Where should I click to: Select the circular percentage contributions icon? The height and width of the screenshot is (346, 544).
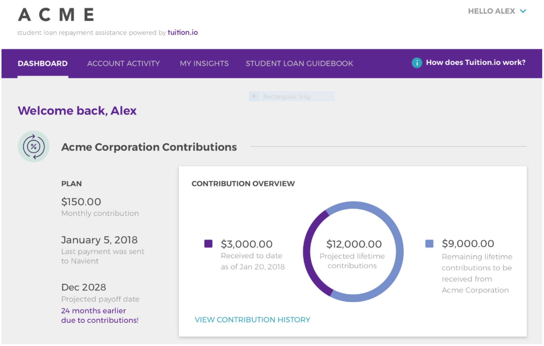(x=34, y=146)
